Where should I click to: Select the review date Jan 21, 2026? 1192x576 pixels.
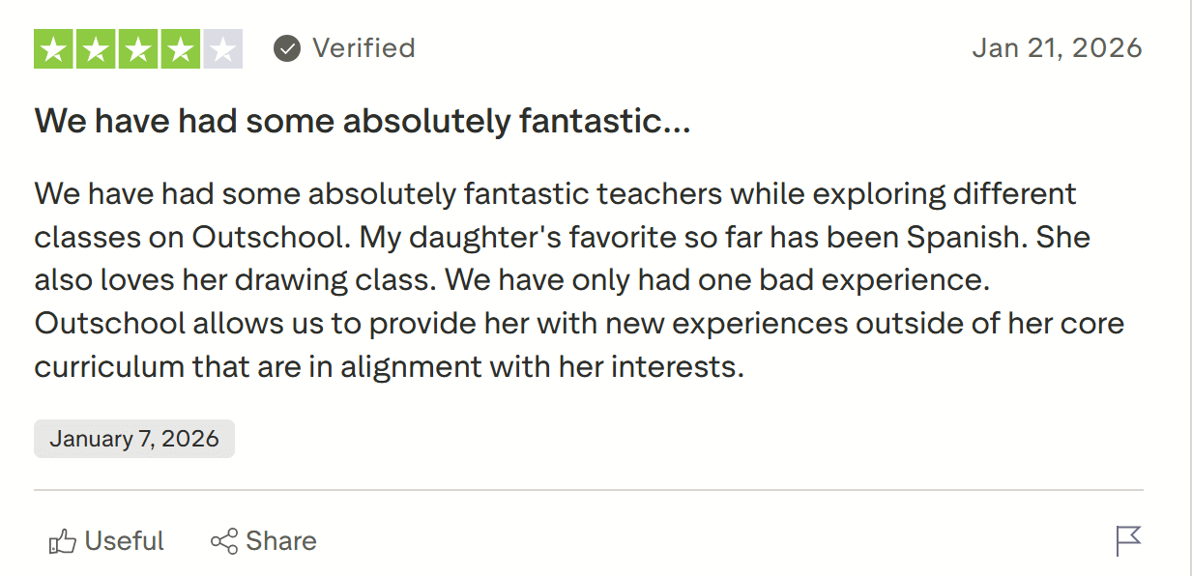(1057, 47)
